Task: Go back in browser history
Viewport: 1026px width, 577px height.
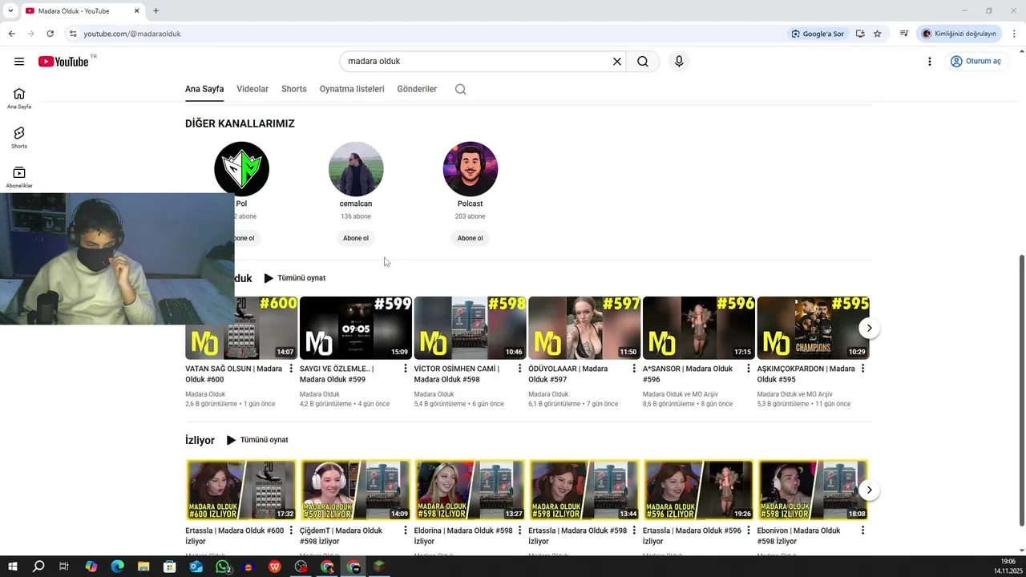Action: click(12, 34)
